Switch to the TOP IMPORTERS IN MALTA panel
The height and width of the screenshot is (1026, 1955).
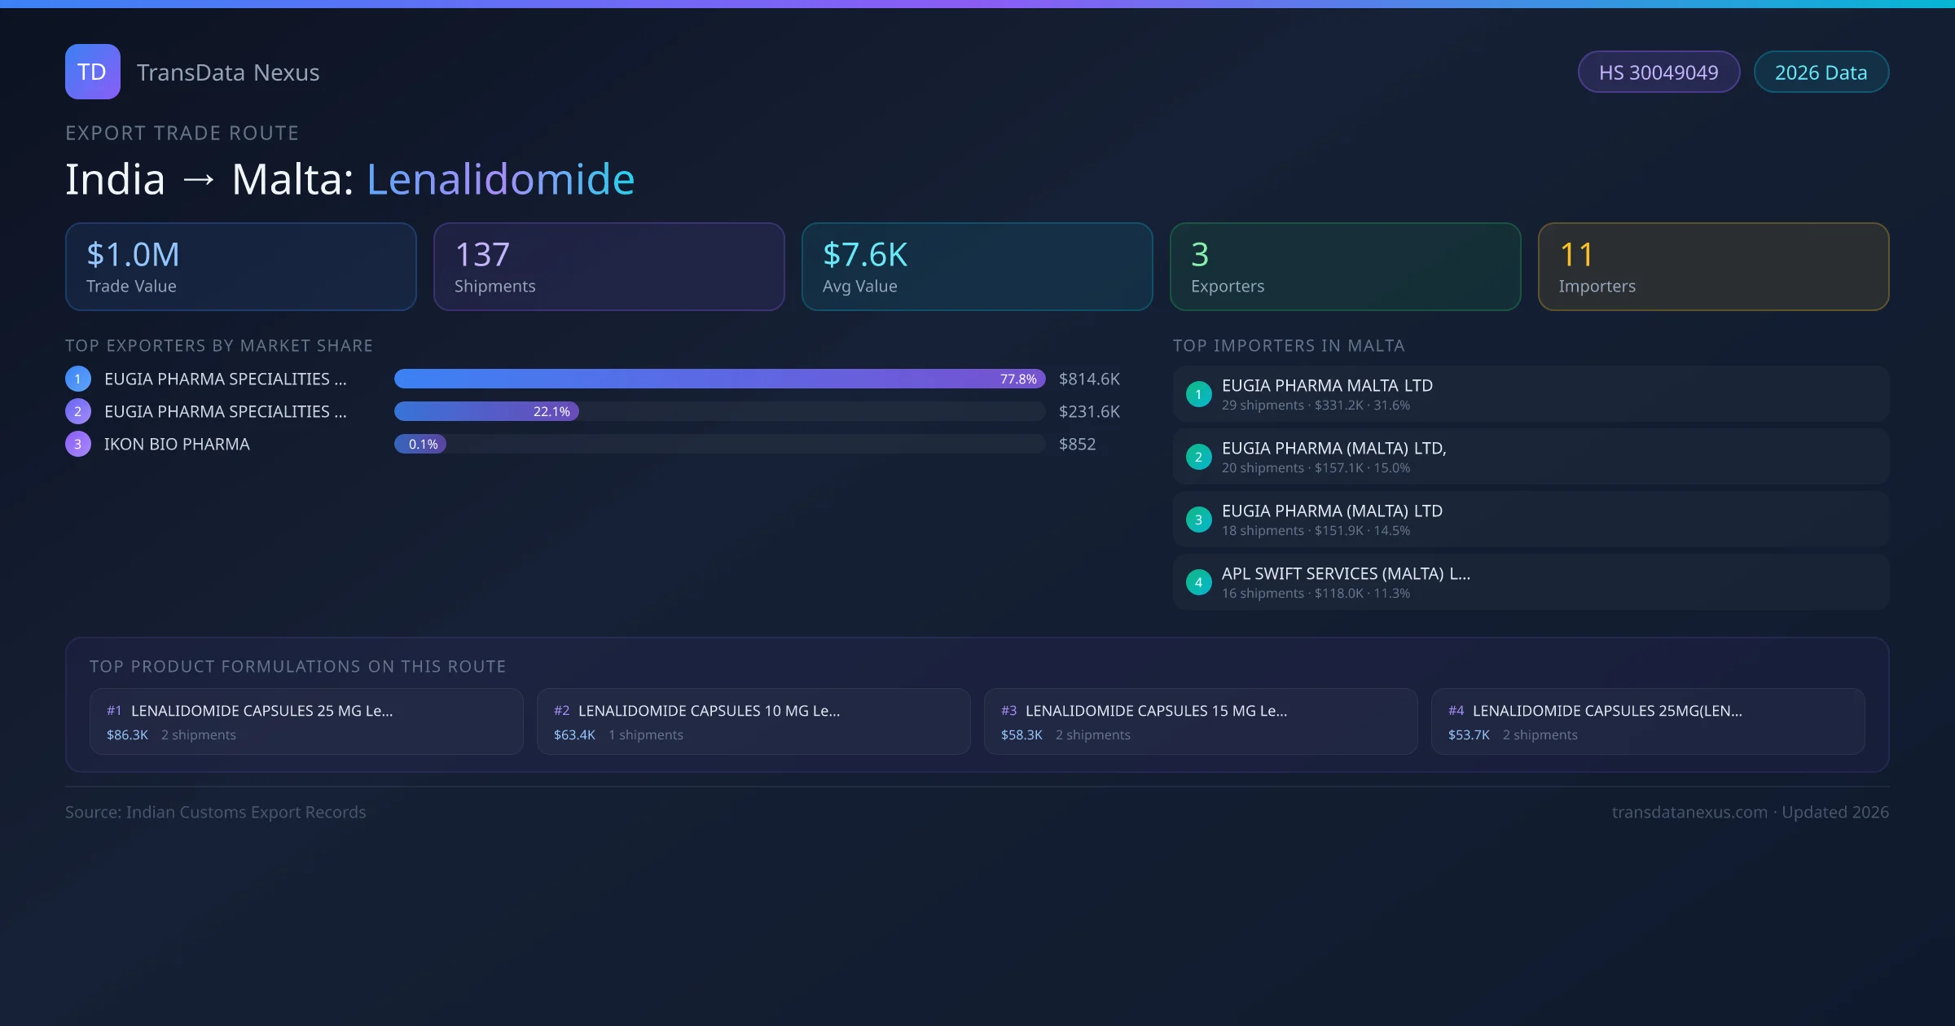(1289, 345)
